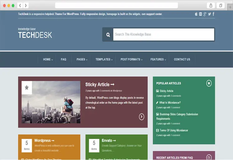Click image icon beside Bootstrap Skins Category
This screenshot has height=160, width=233.
tap(158, 114)
